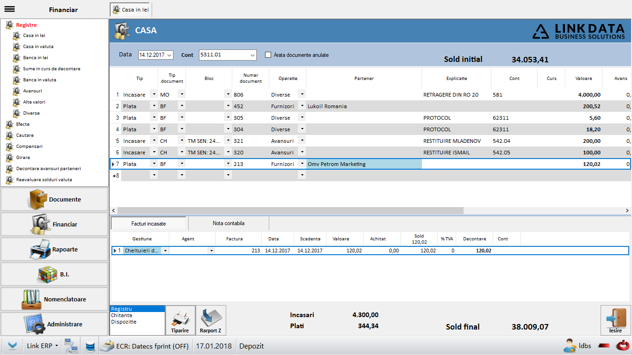Select Nota contabila tab

pos(229,223)
